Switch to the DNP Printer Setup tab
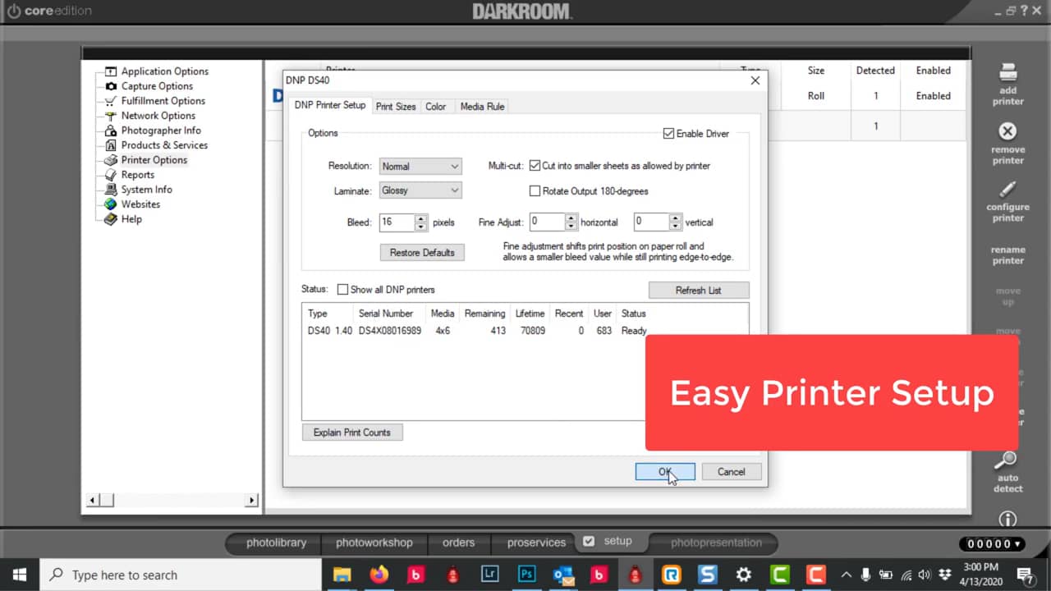The width and height of the screenshot is (1051, 591). pos(330,105)
